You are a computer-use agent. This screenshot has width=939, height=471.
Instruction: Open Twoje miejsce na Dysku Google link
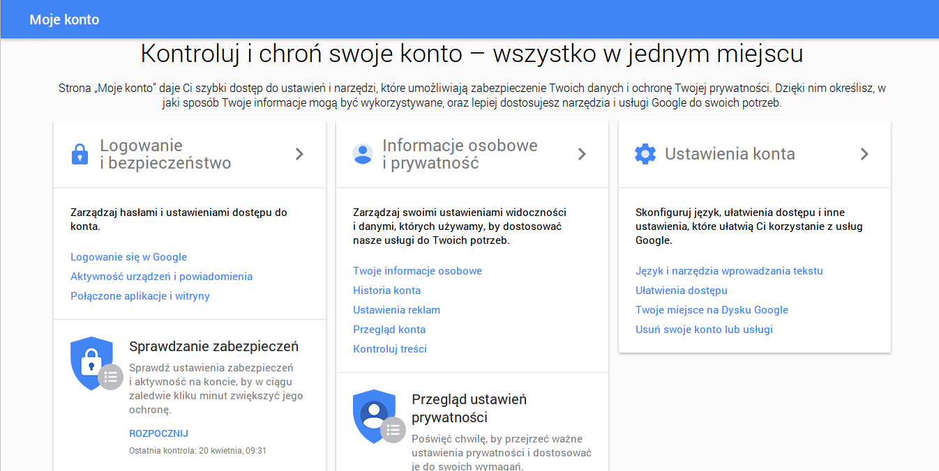coord(712,310)
